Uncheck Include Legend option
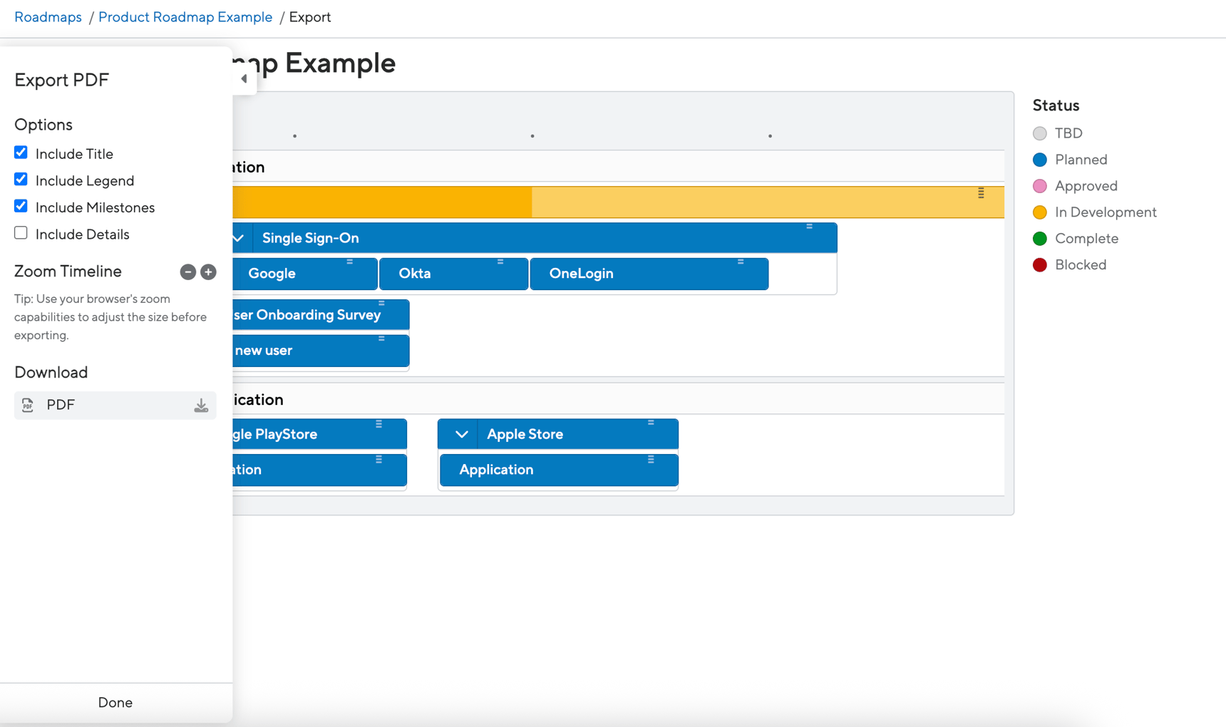This screenshot has width=1226, height=727. coord(21,180)
